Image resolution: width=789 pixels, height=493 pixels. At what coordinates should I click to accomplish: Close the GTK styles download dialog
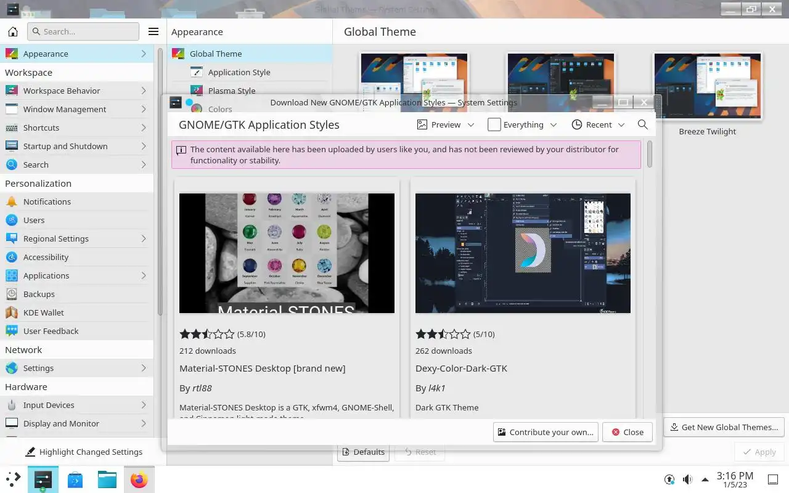click(627, 432)
